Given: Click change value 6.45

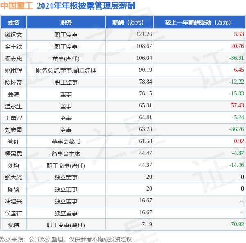Looking at the screenshot, I should click(239, 70).
